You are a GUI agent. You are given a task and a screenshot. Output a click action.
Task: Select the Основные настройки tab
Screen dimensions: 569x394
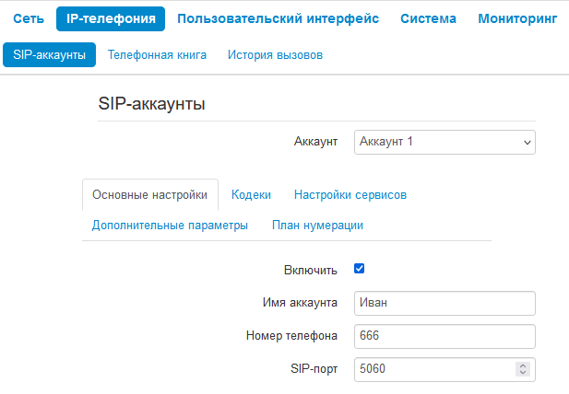(x=150, y=195)
